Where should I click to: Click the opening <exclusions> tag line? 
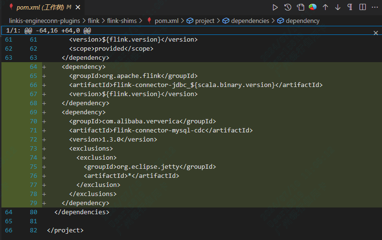click(91, 149)
